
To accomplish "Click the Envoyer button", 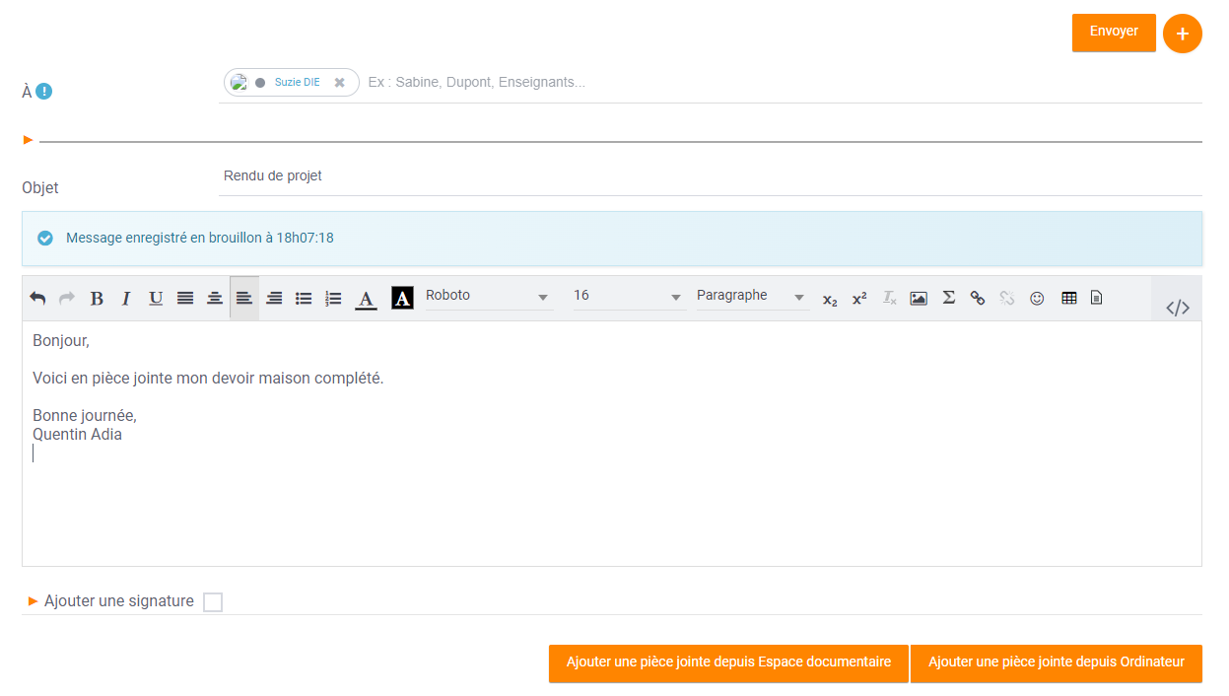I will coord(1114,32).
